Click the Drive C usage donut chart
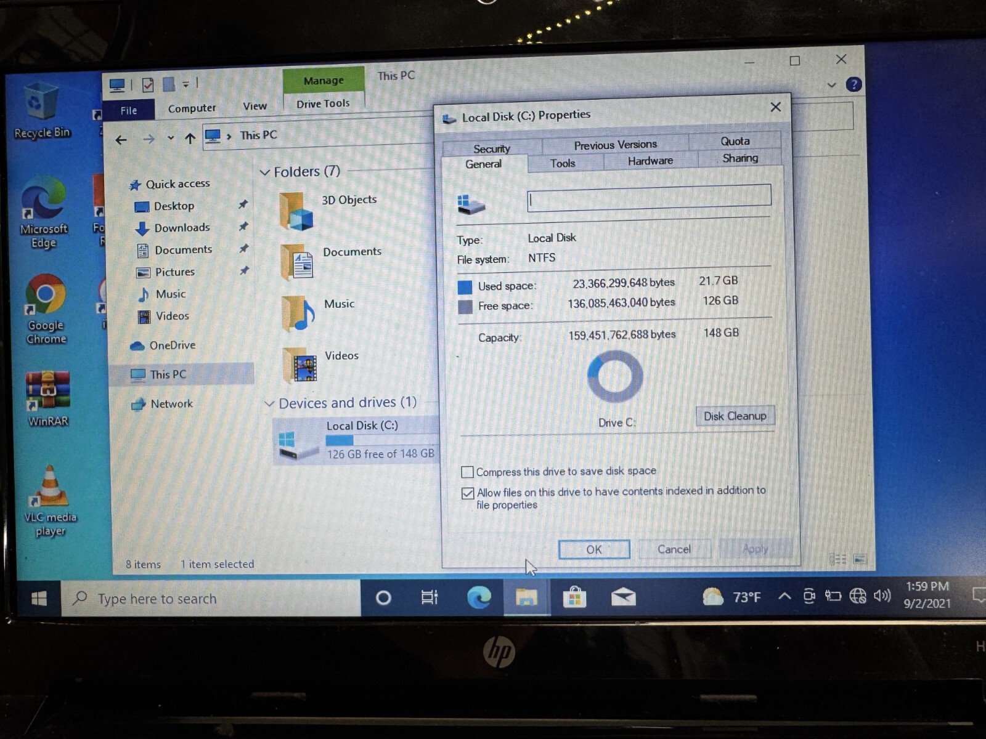 pyautogui.click(x=615, y=376)
